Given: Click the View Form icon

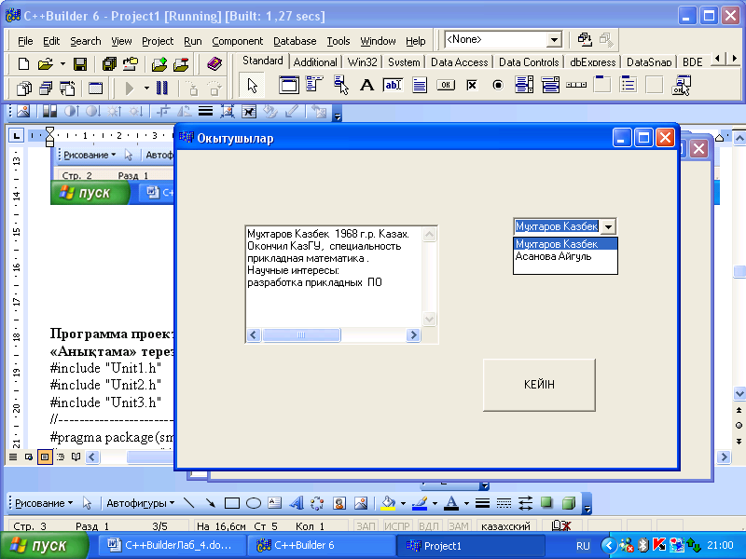Looking at the screenshot, I should click(x=46, y=89).
